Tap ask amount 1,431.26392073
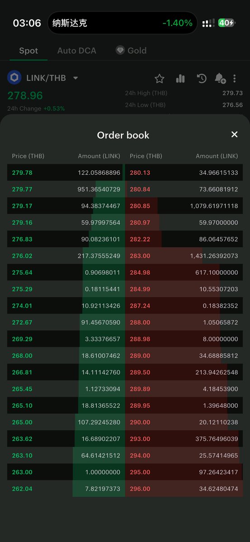250x542 pixels. click(x=214, y=256)
